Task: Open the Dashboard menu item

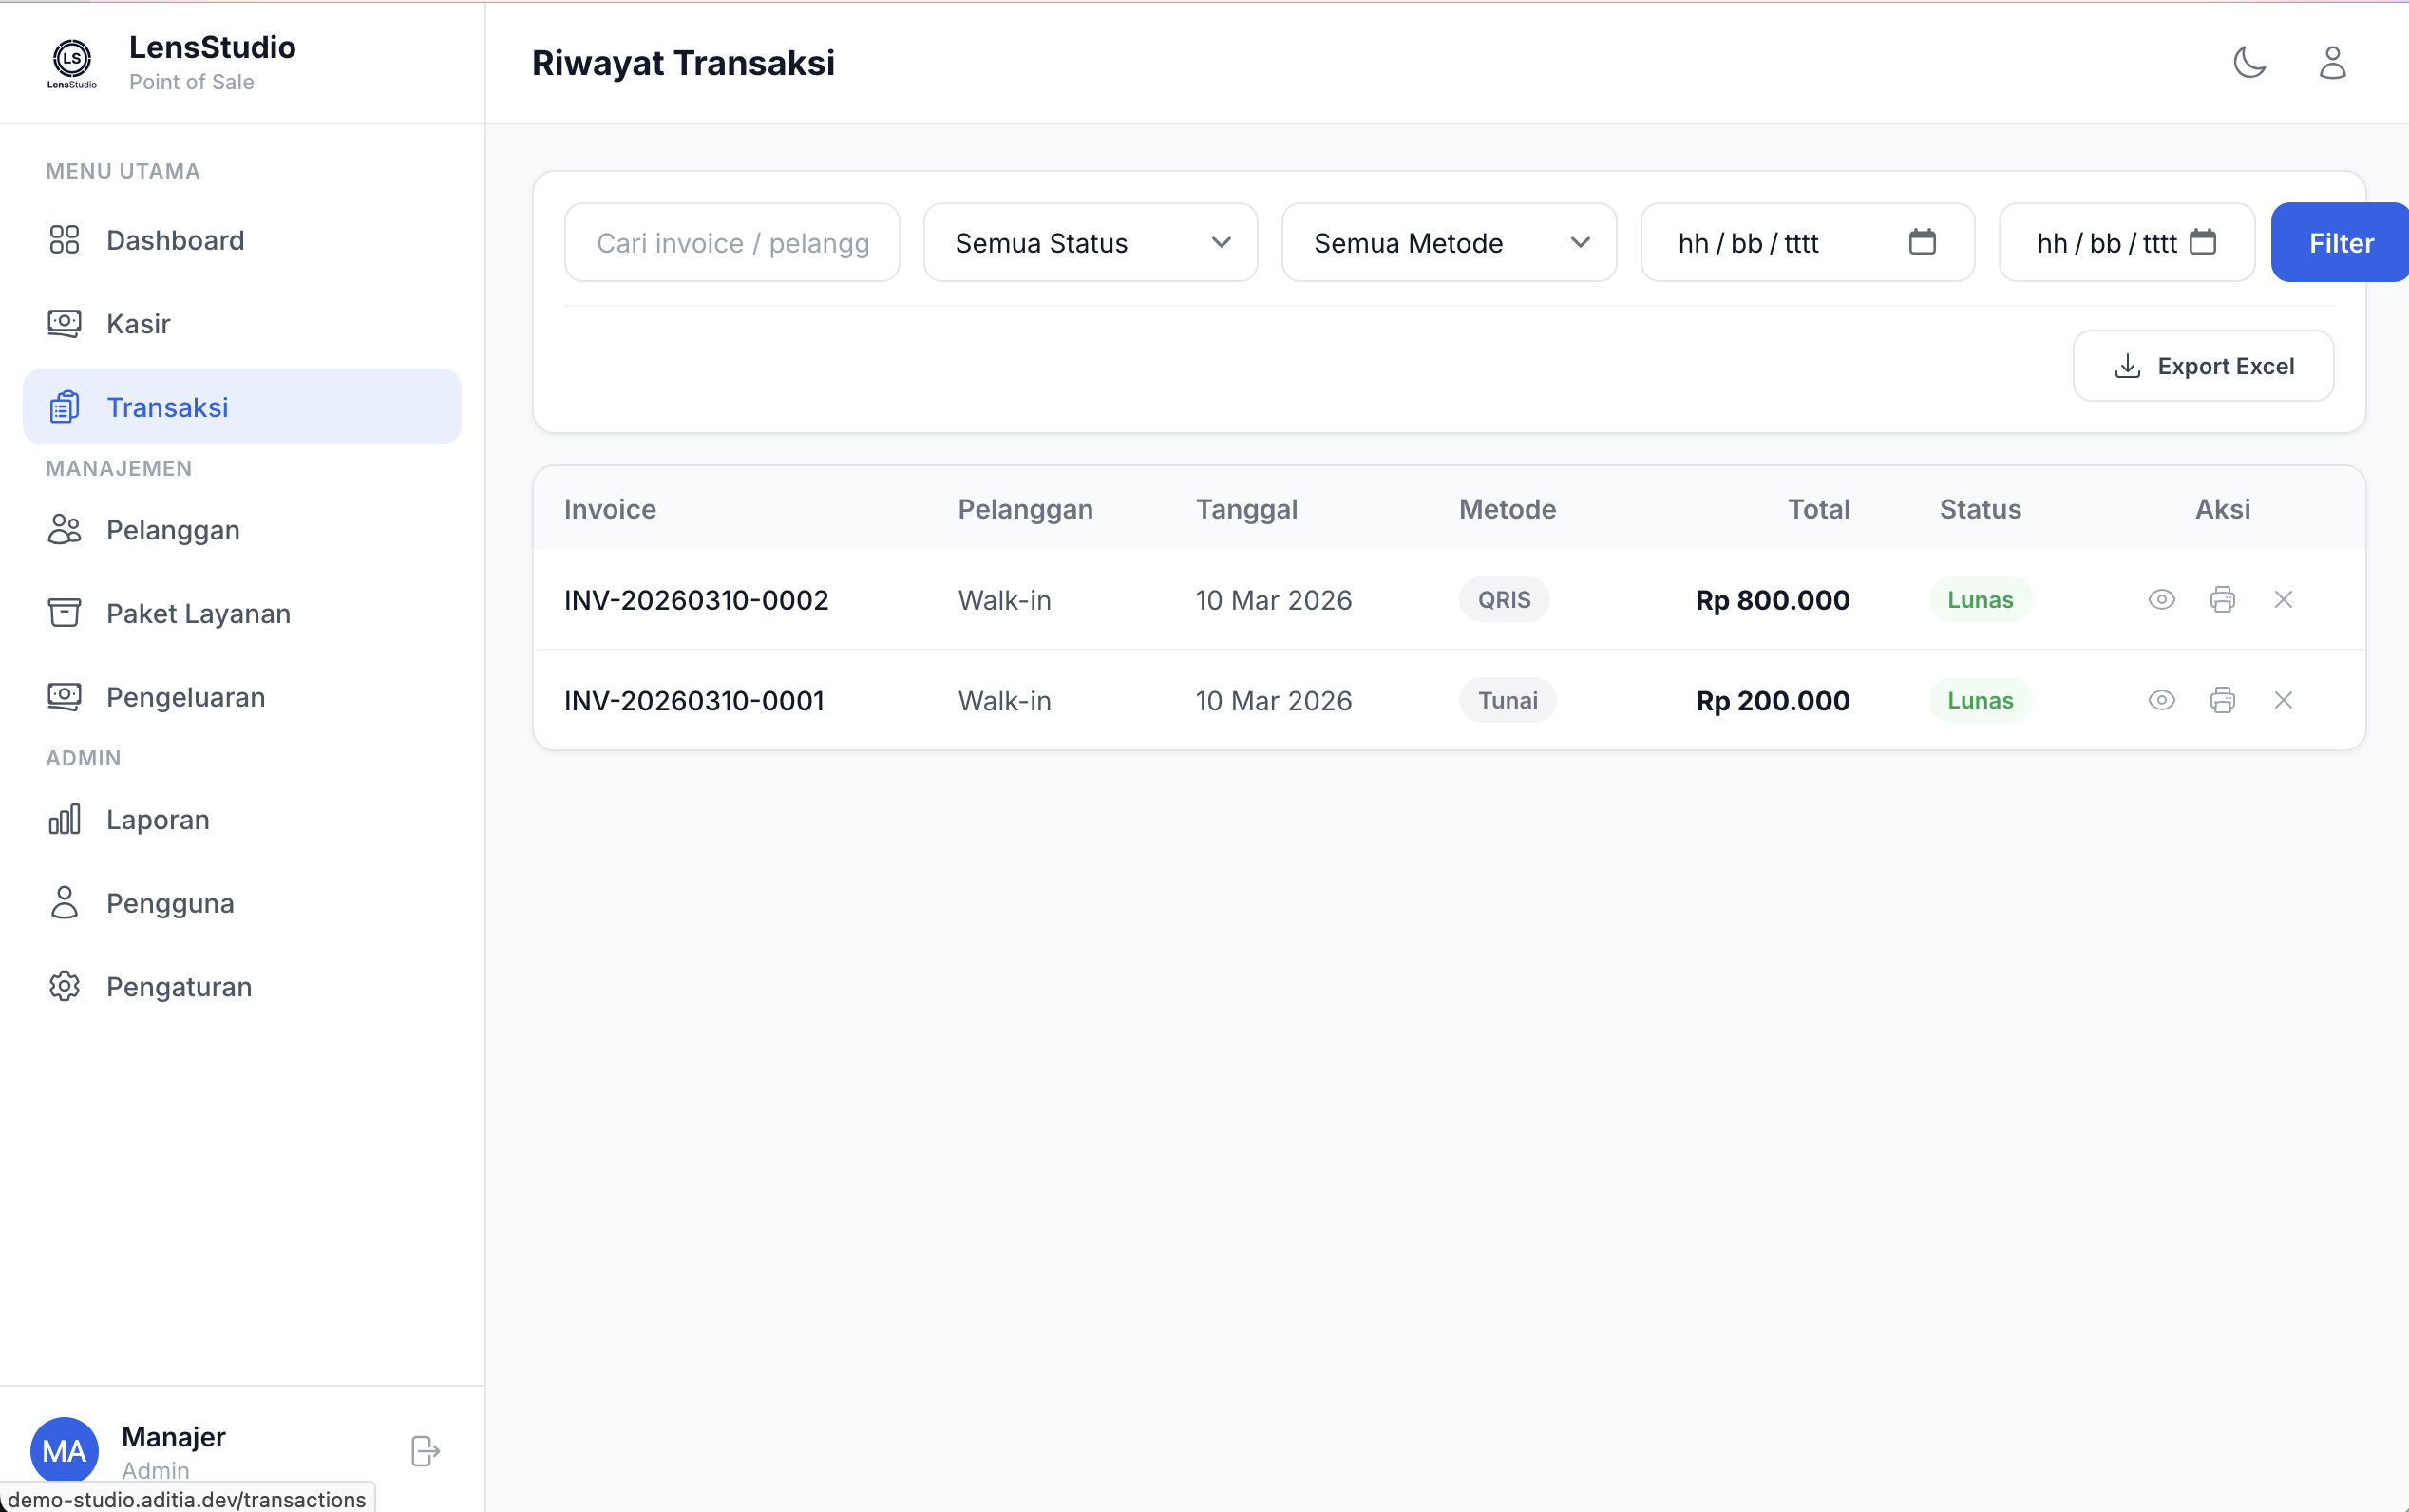Action: point(175,240)
